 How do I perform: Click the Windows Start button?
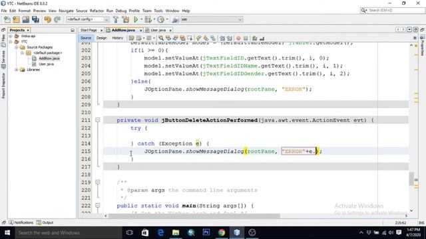click(7, 232)
